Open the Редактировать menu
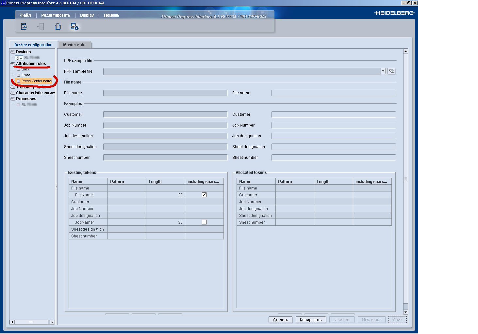The width and height of the screenshot is (478, 334). (x=56, y=15)
